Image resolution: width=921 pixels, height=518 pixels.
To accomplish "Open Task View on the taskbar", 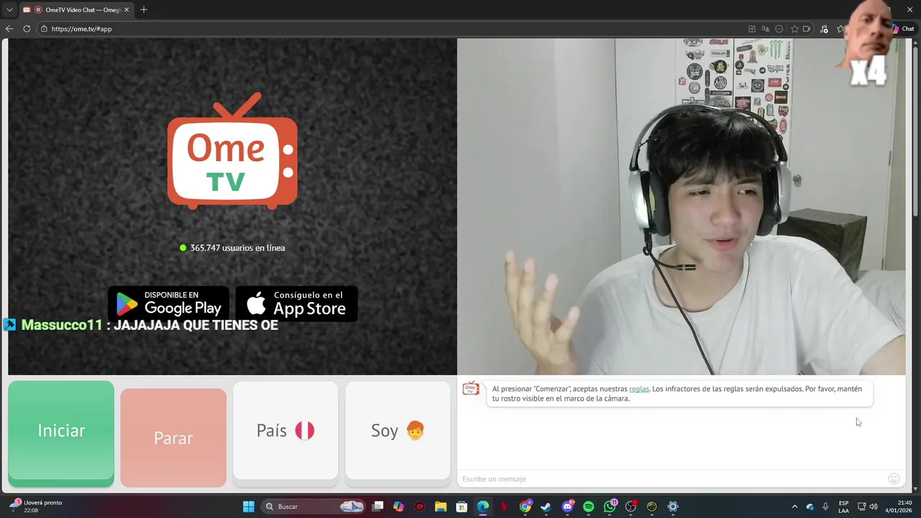I will click(x=378, y=506).
